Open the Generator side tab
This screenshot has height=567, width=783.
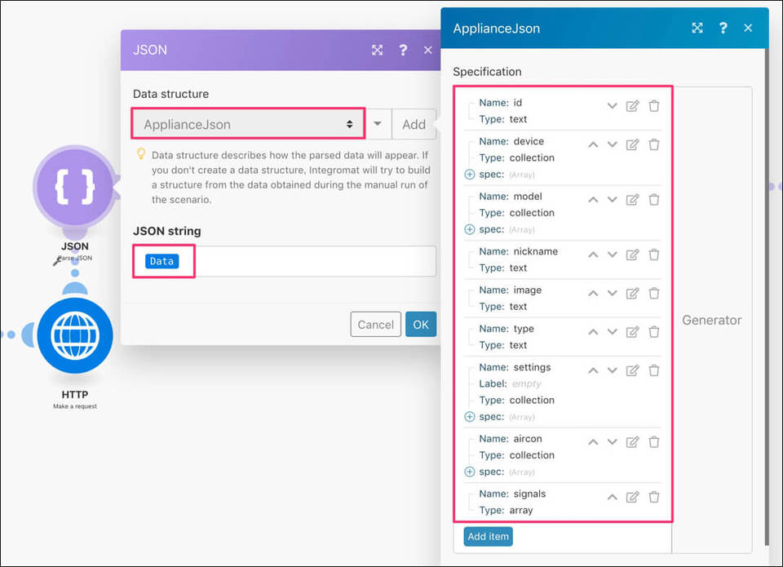click(711, 320)
